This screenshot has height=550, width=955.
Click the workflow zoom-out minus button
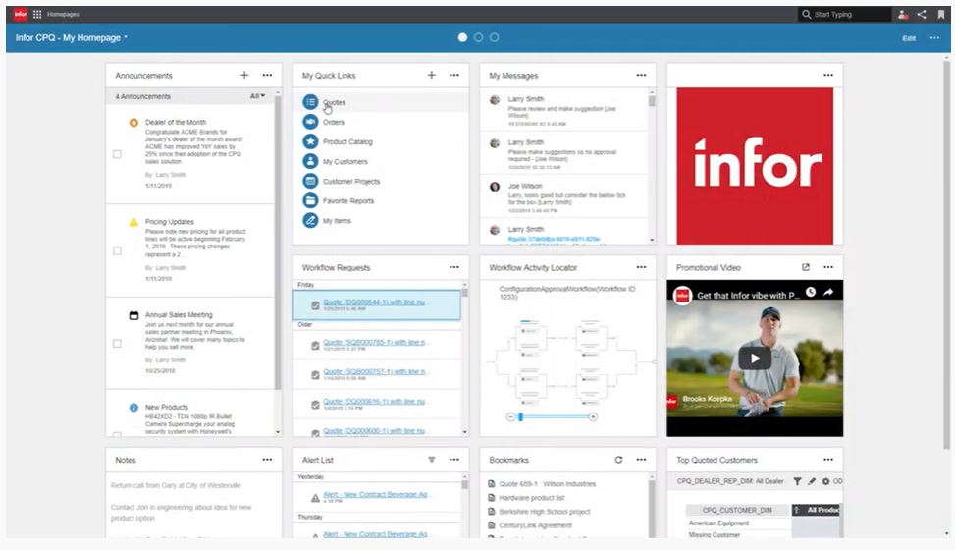510,417
